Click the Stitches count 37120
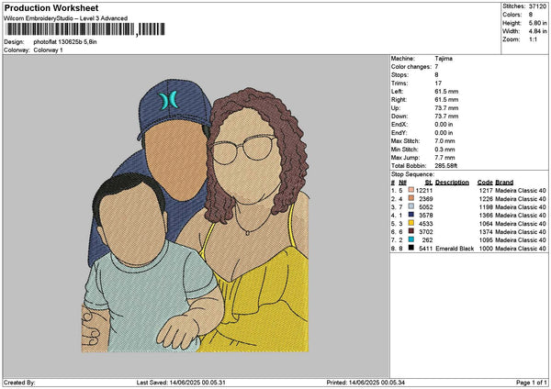The image size is (551, 389). (x=537, y=6)
